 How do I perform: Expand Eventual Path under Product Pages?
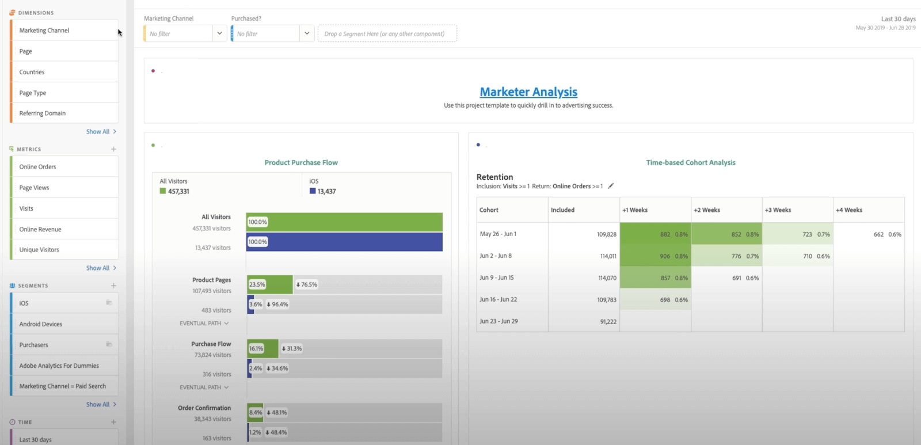tap(204, 324)
